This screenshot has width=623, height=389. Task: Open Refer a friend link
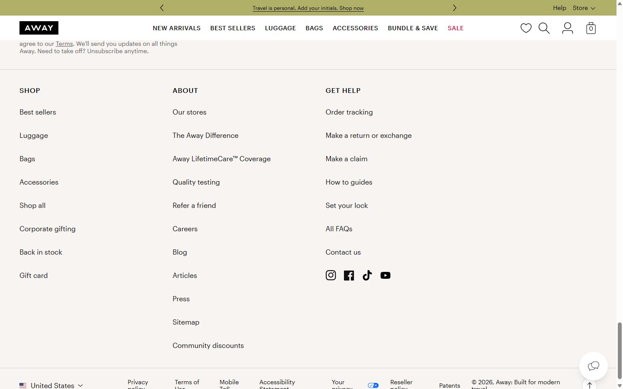(x=194, y=205)
